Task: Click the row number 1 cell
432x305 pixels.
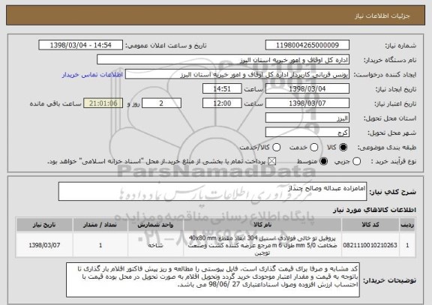Action: pos(407,245)
